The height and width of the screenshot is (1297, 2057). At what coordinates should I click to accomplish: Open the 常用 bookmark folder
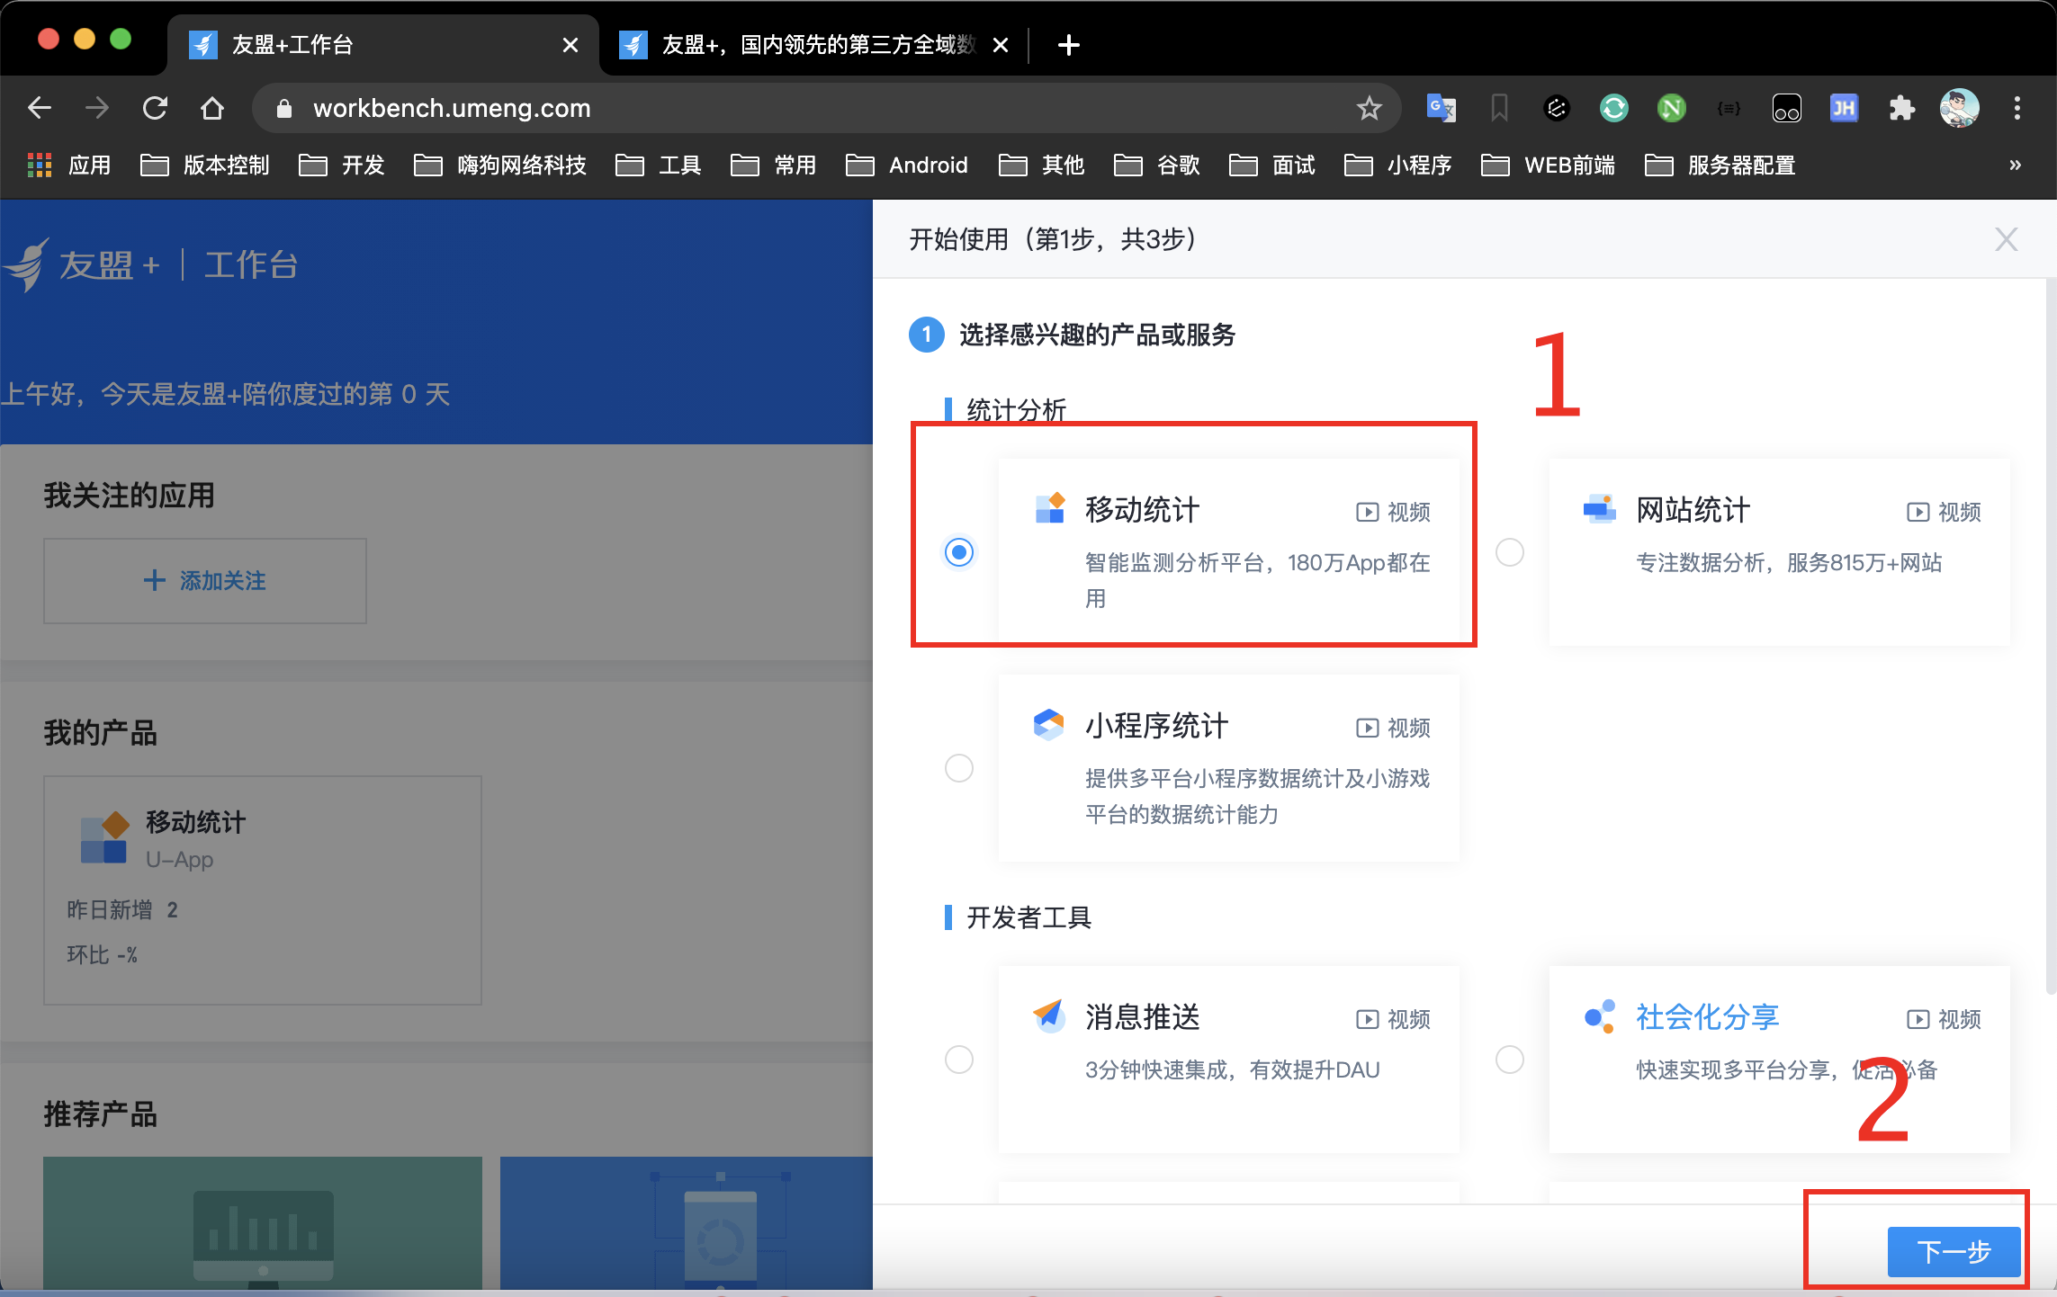tap(774, 165)
